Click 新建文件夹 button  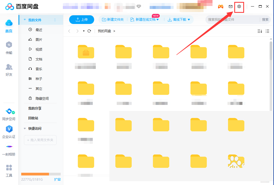click(113, 20)
